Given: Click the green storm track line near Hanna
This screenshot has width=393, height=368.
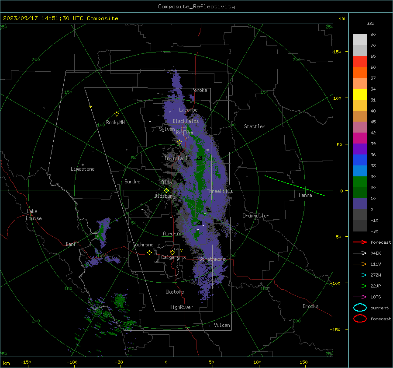Looking at the screenshot, I should [294, 186].
